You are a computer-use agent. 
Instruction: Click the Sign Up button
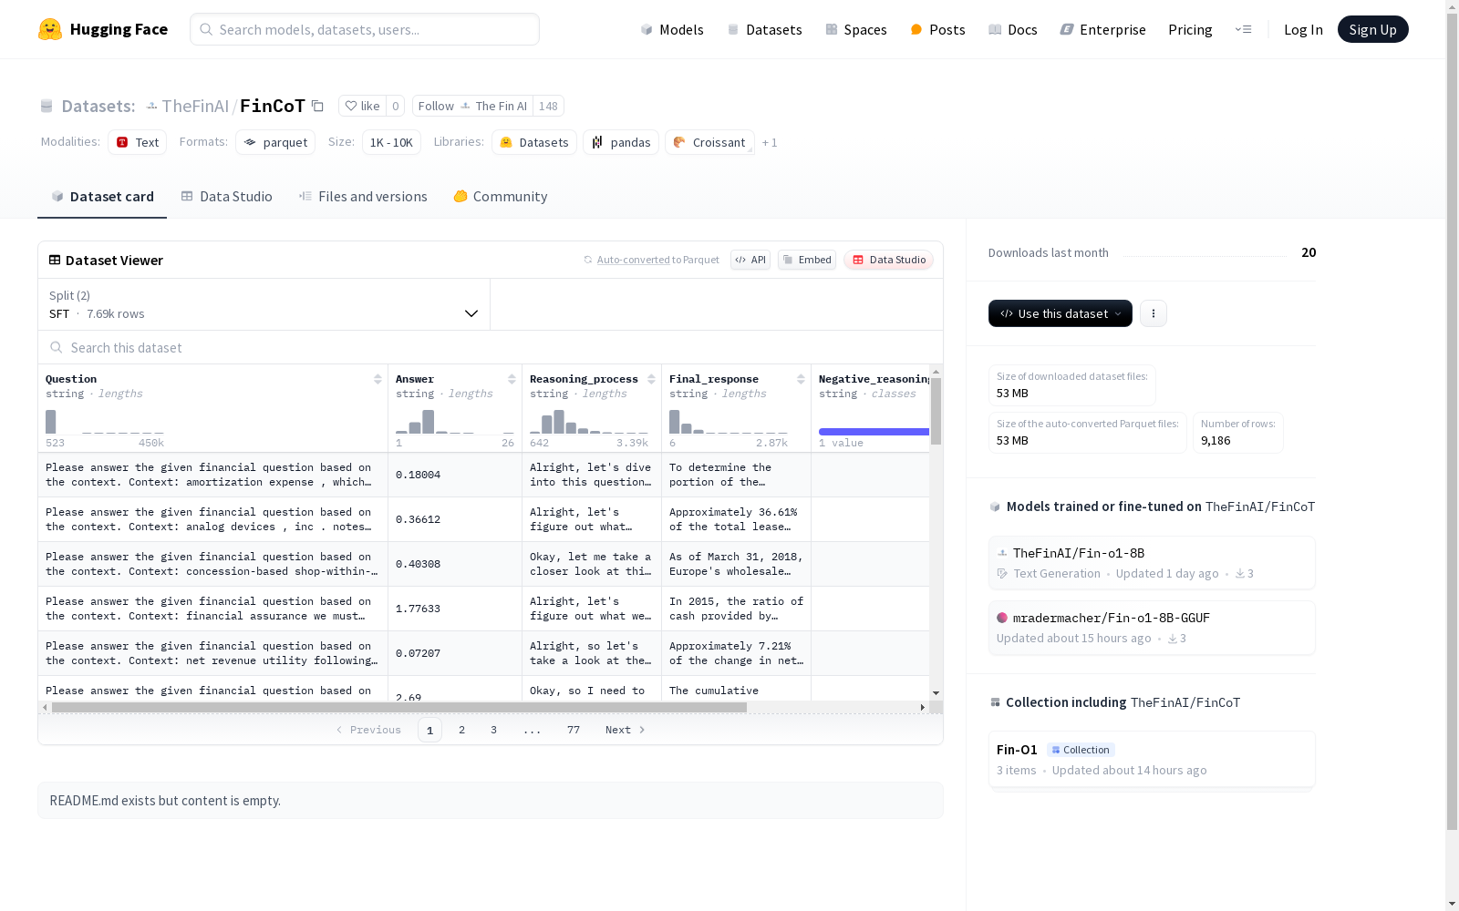pos(1372,29)
